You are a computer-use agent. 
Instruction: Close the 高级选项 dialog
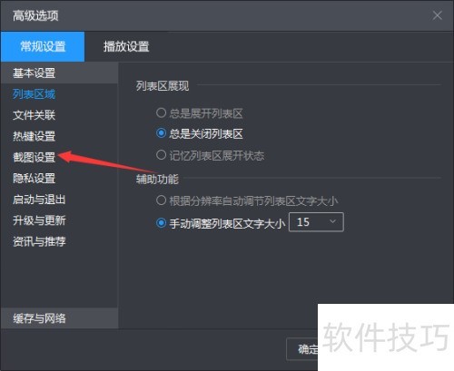[x=437, y=15]
